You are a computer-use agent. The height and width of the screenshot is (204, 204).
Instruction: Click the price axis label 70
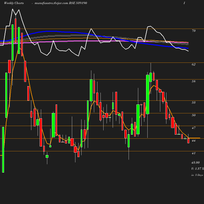194,31
